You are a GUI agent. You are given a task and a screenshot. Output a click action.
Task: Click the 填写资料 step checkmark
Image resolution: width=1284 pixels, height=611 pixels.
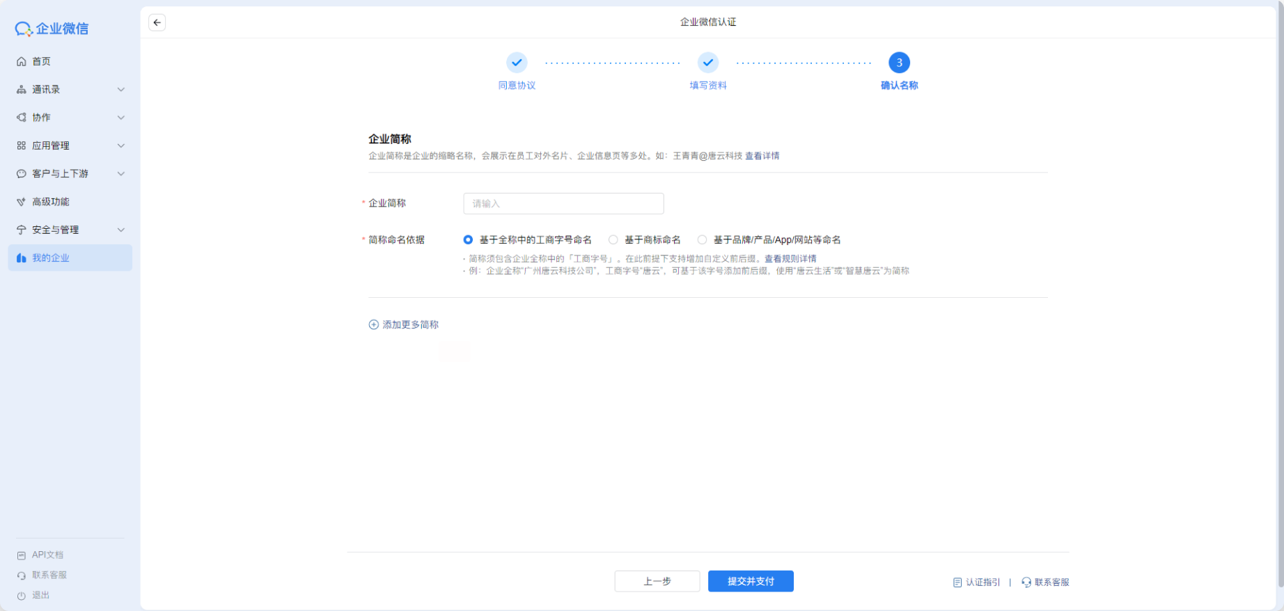(708, 63)
